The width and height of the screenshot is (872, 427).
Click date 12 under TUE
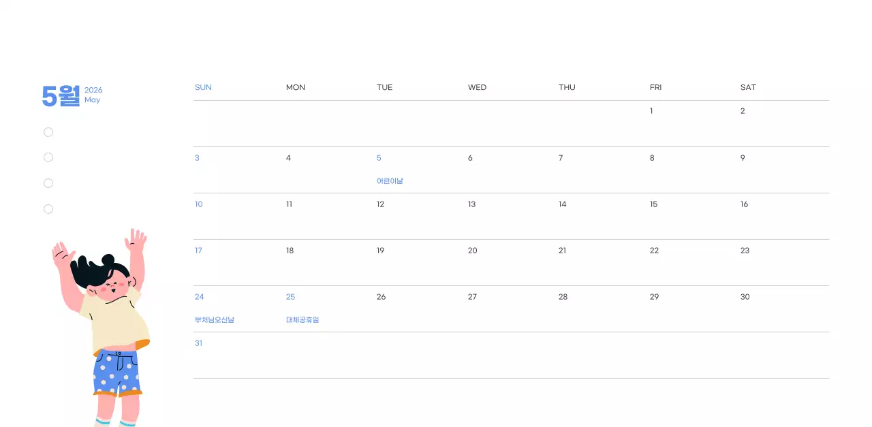click(380, 204)
